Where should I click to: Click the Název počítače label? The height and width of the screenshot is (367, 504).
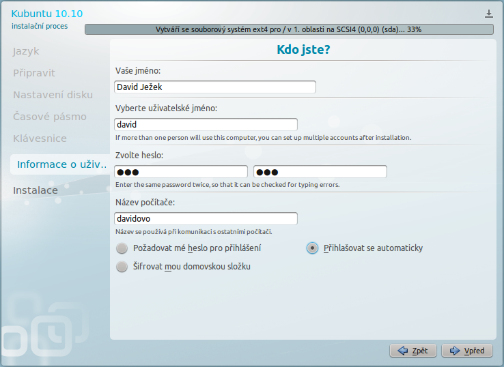click(145, 203)
